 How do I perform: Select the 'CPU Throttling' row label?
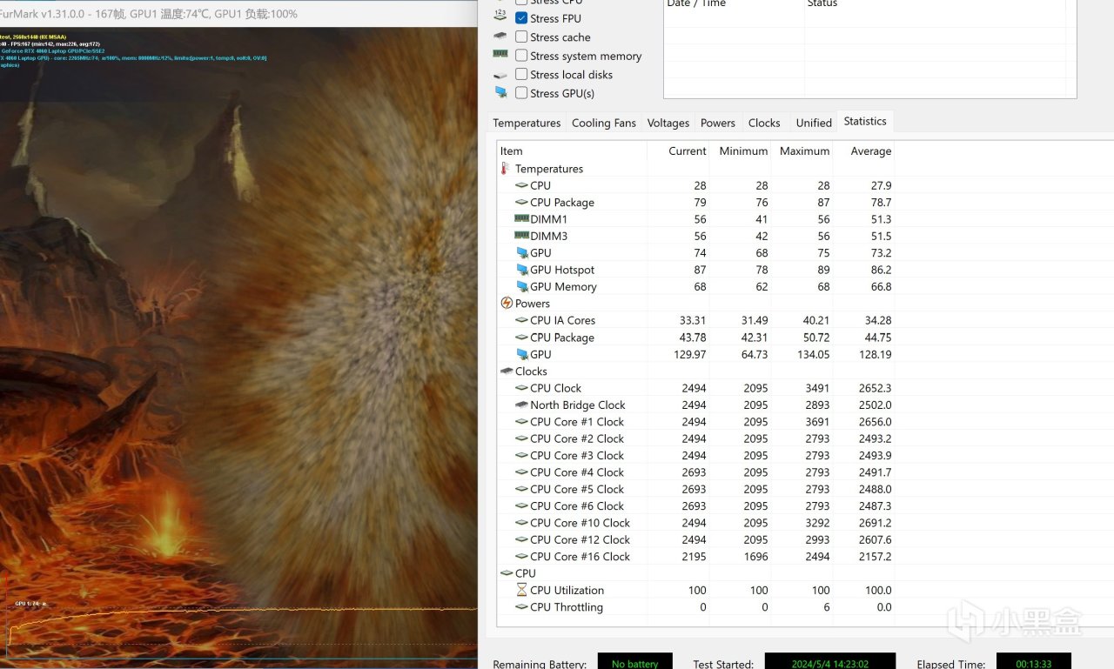click(x=567, y=607)
